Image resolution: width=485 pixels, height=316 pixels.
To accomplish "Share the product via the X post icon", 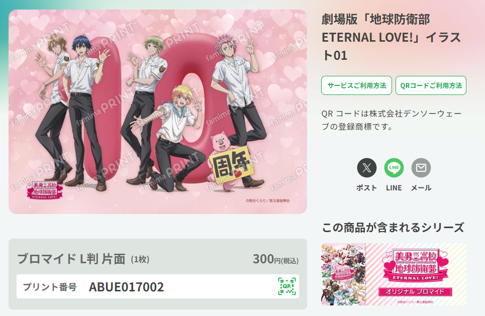I will [x=366, y=168].
